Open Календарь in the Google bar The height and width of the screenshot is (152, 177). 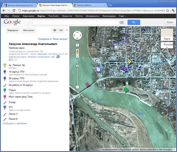click(109, 16)
